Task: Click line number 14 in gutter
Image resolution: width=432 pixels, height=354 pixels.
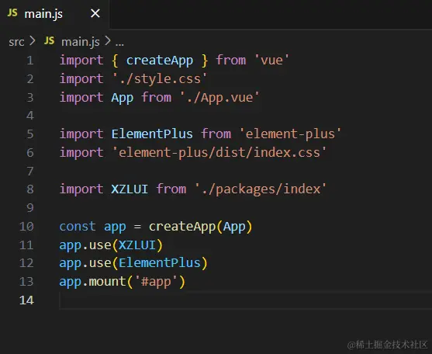Action: (26, 300)
